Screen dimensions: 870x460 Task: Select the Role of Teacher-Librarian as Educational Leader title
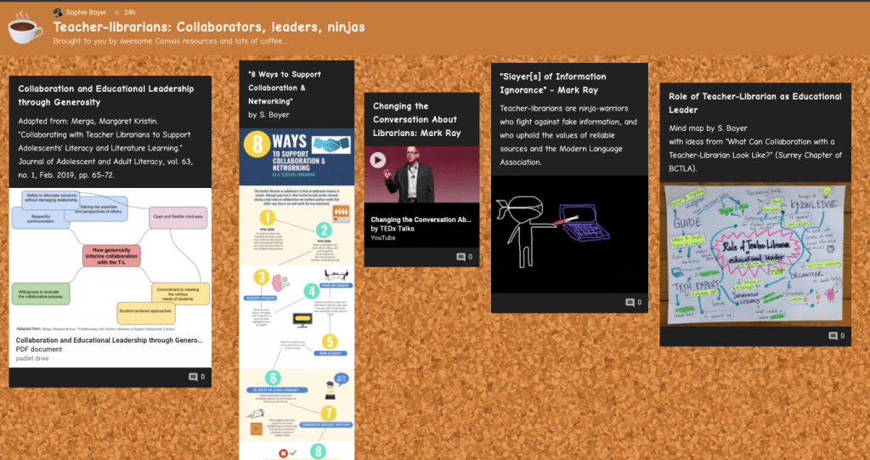(x=754, y=103)
